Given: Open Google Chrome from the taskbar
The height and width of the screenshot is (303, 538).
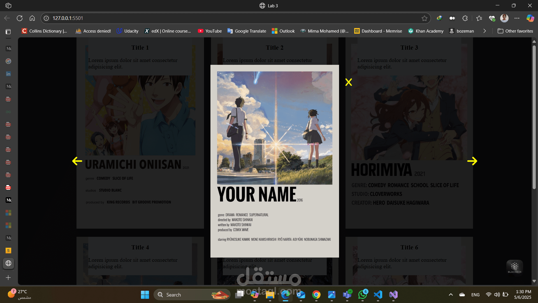Looking at the screenshot, I should (x=316, y=295).
